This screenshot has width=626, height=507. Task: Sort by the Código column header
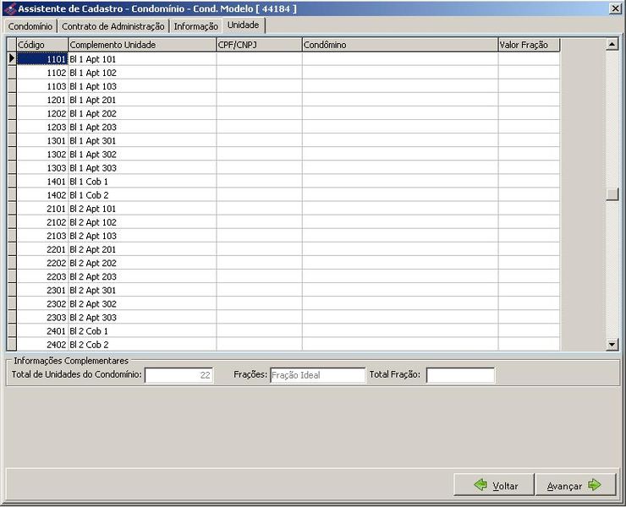pos(42,45)
